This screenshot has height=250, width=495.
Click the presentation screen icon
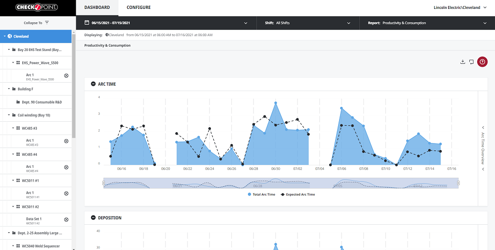(471, 62)
